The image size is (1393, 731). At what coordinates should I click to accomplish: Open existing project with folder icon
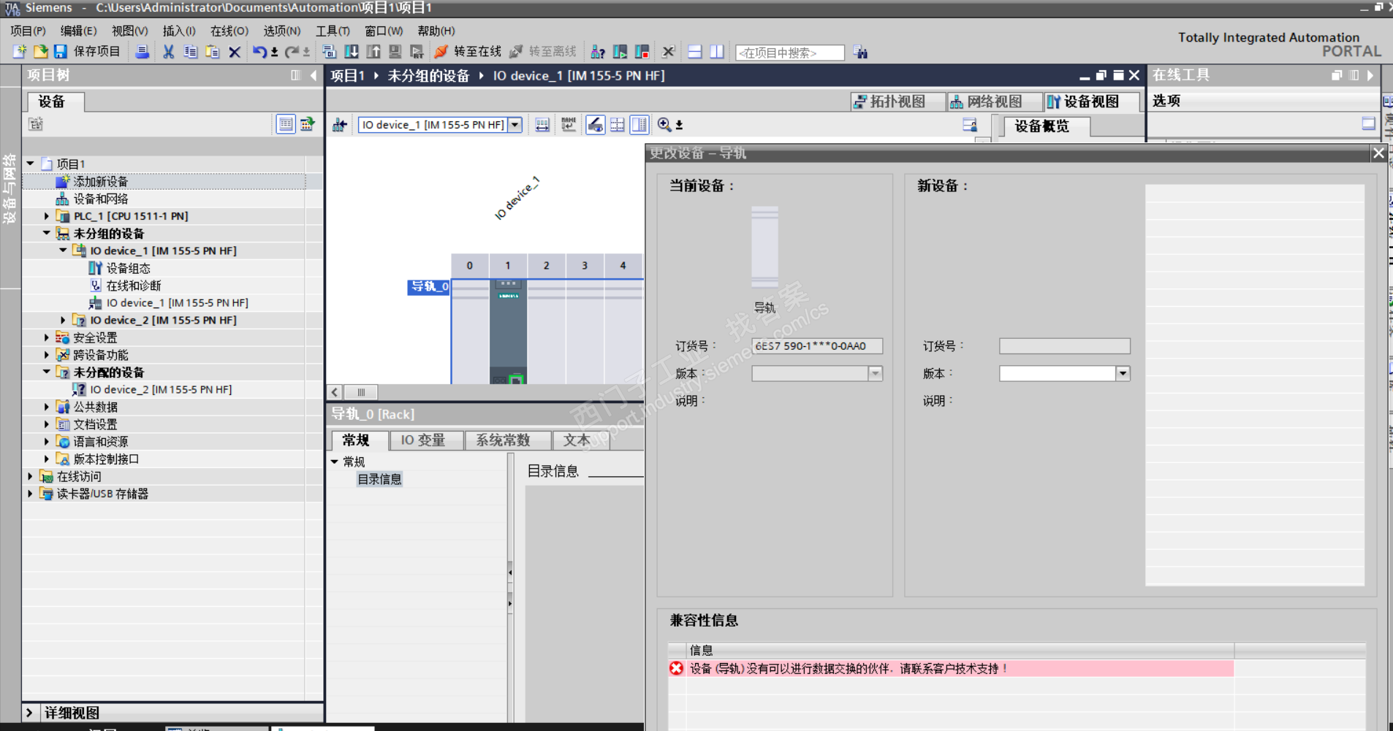(40, 52)
